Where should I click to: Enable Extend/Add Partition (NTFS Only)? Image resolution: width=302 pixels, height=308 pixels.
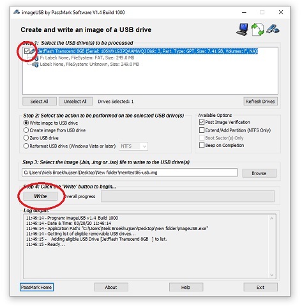(202, 130)
